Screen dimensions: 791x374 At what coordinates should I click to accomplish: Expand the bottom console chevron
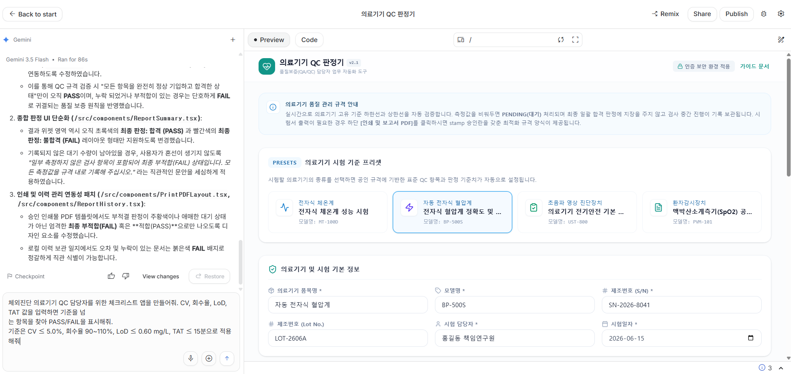click(x=781, y=368)
